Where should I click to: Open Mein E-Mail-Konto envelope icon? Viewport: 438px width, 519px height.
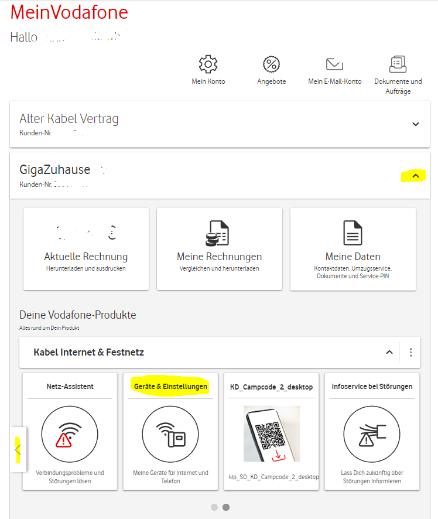click(x=334, y=64)
